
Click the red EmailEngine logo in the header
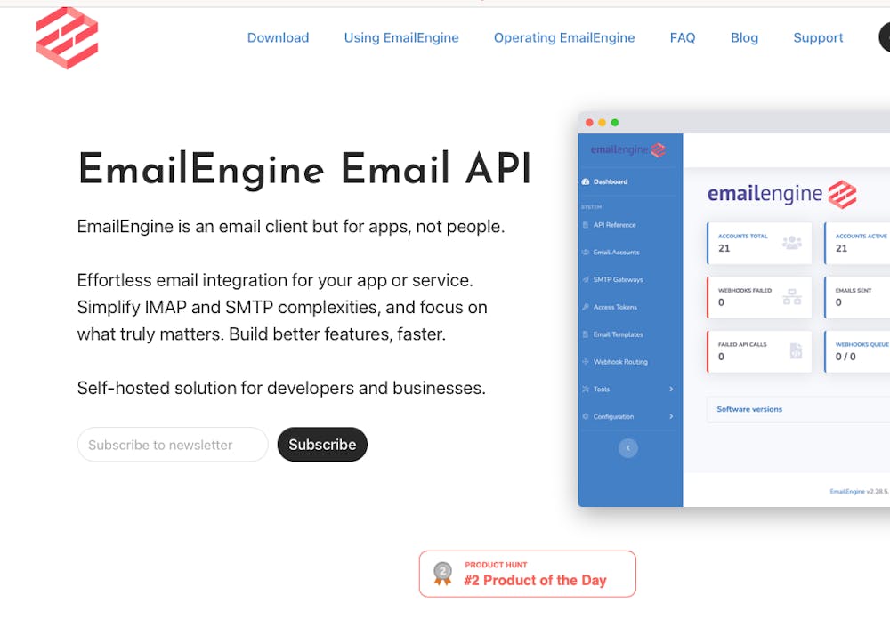pyautogui.click(x=67, y=37)
